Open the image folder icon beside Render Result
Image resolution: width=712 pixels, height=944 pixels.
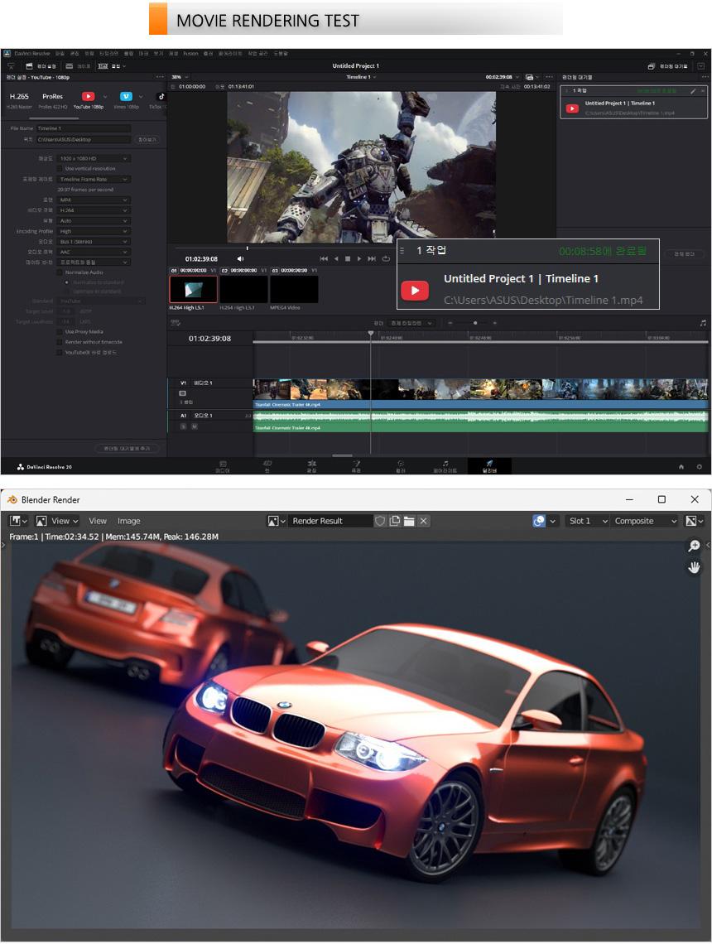(409, 521)
